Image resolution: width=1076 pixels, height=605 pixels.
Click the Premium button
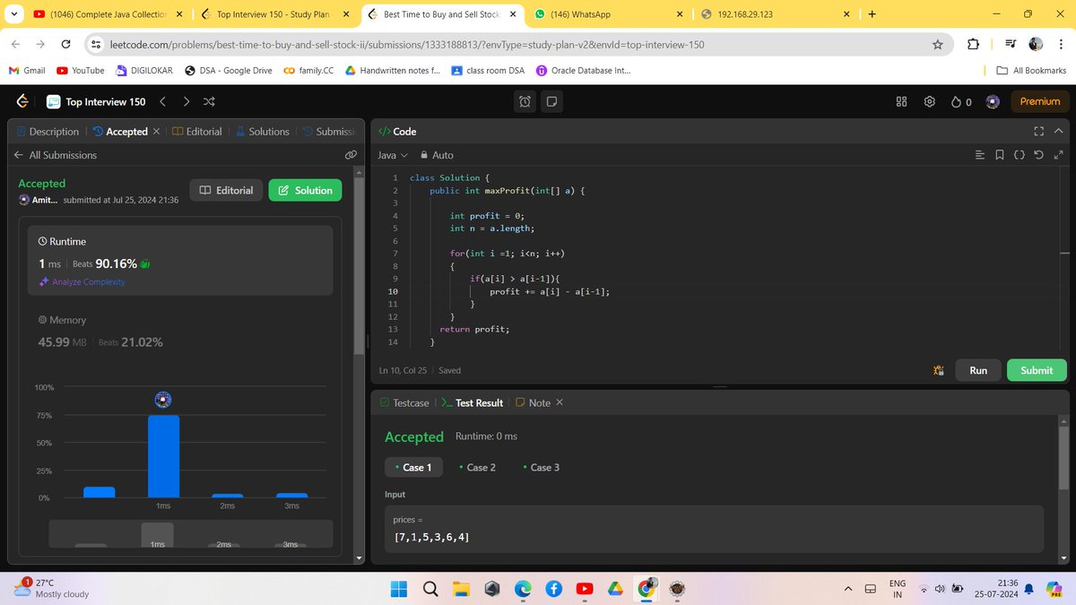click(1040, 101)
